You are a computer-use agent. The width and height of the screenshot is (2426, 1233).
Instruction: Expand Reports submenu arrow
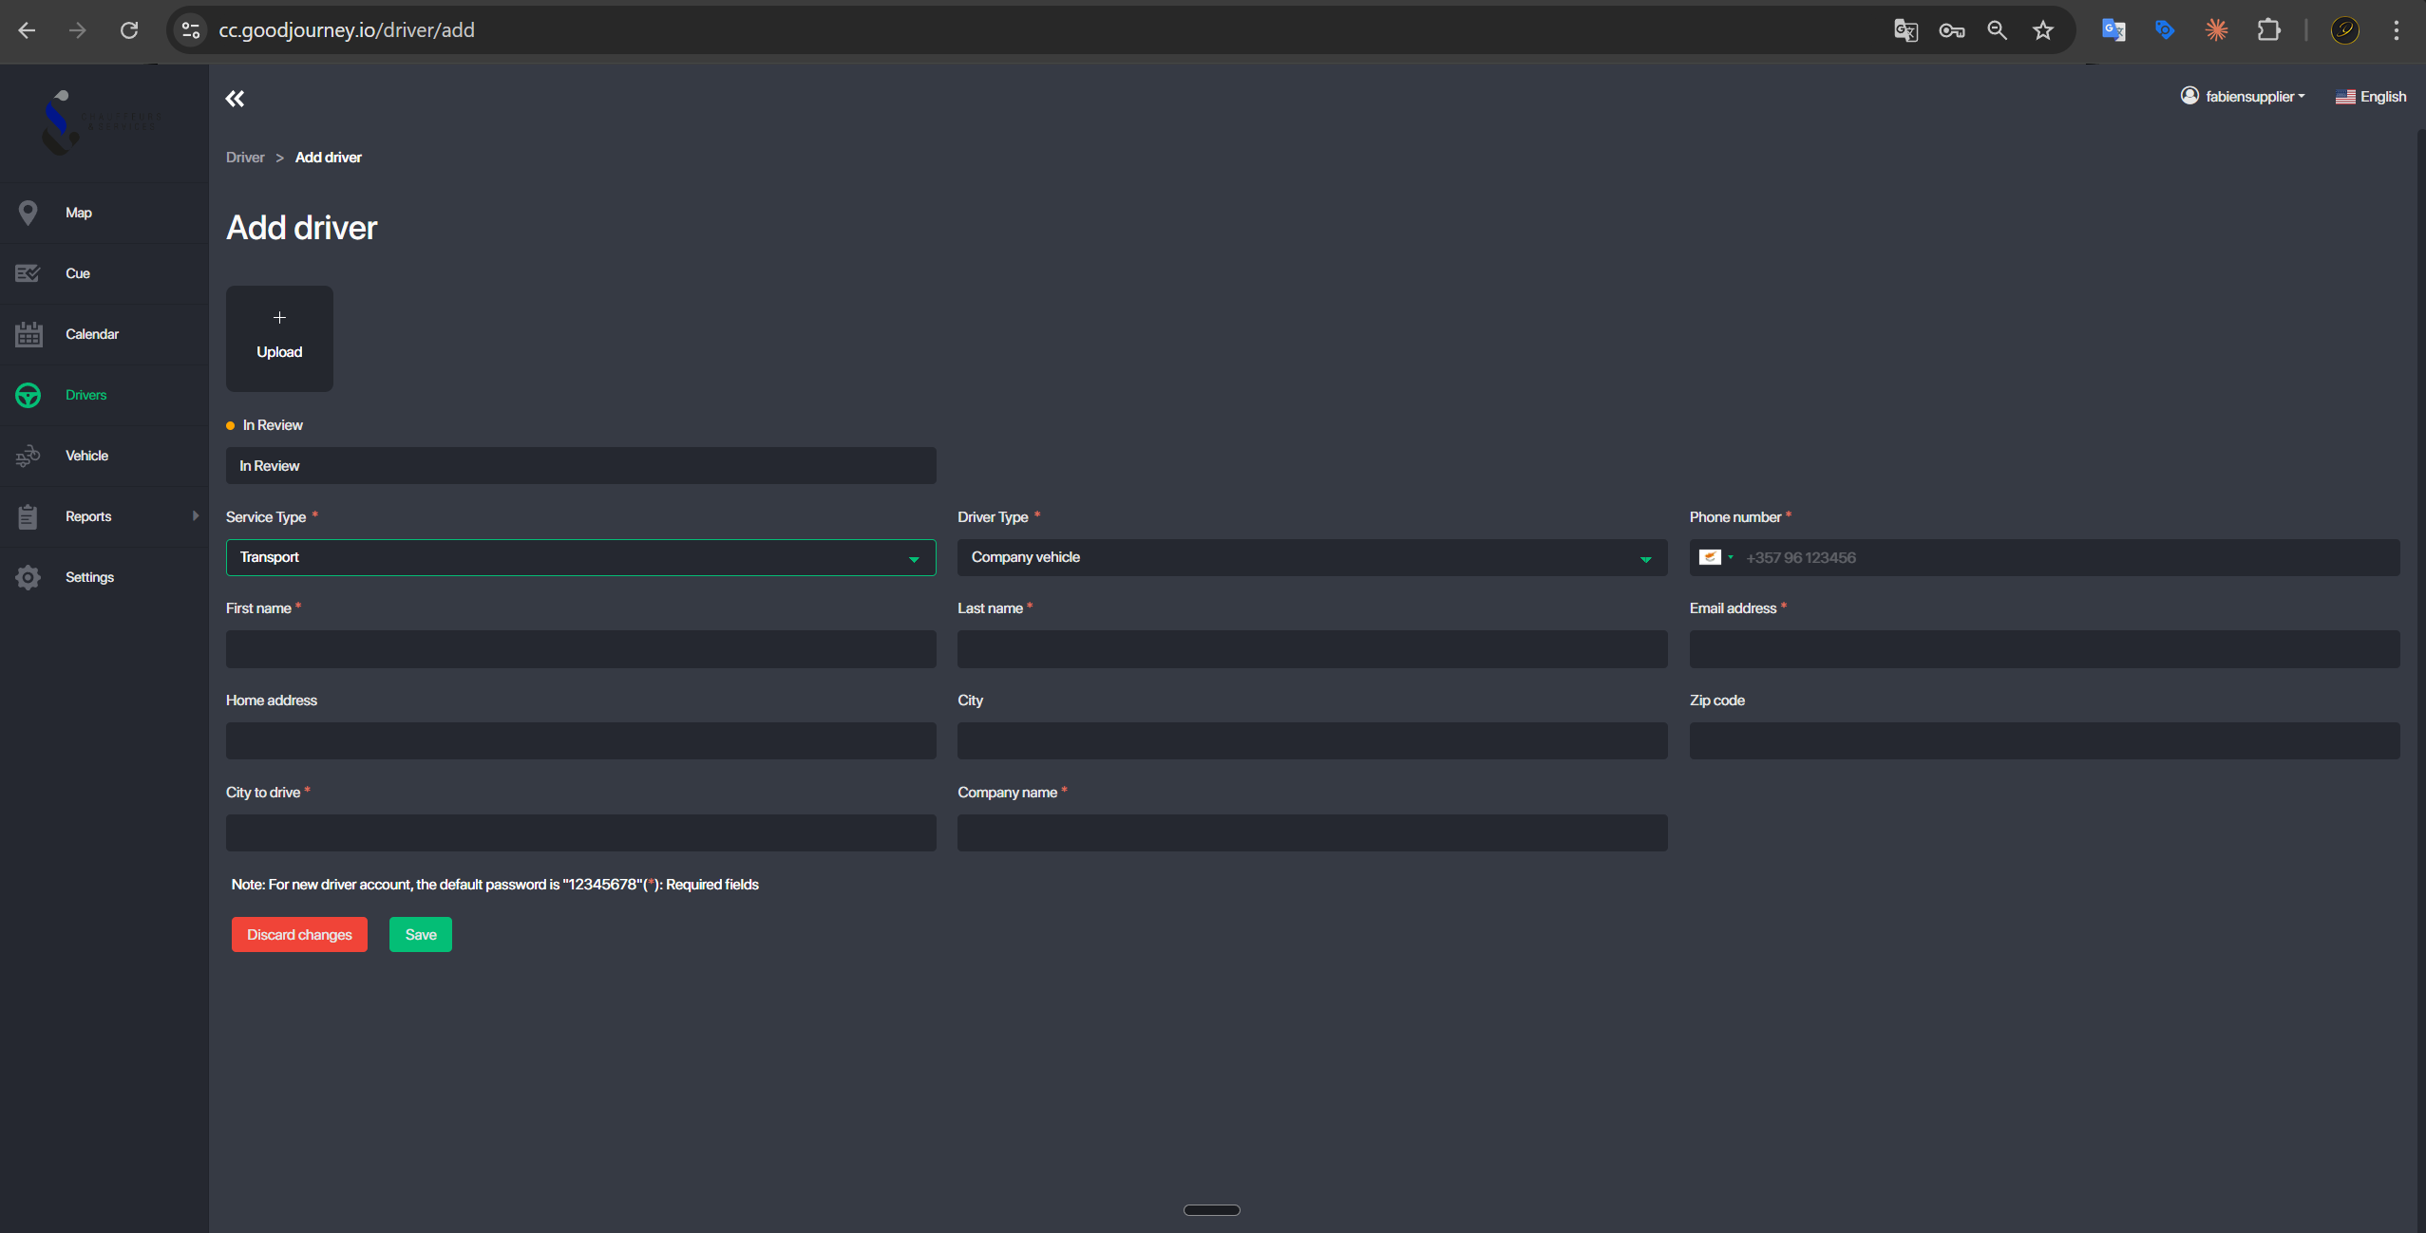pos(196,515)
